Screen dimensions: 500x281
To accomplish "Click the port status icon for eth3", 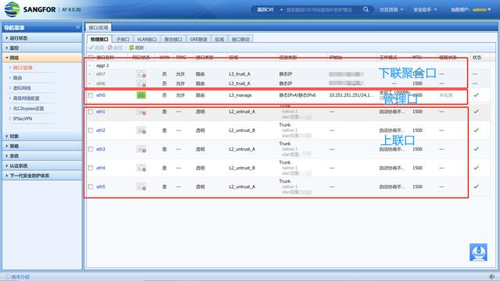I will (x=141, y=149).
